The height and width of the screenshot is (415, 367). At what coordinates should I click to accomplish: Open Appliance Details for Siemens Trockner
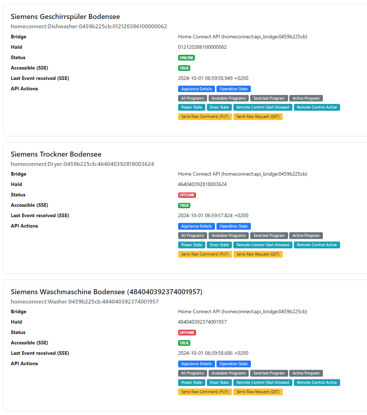[x=196, y=226]
